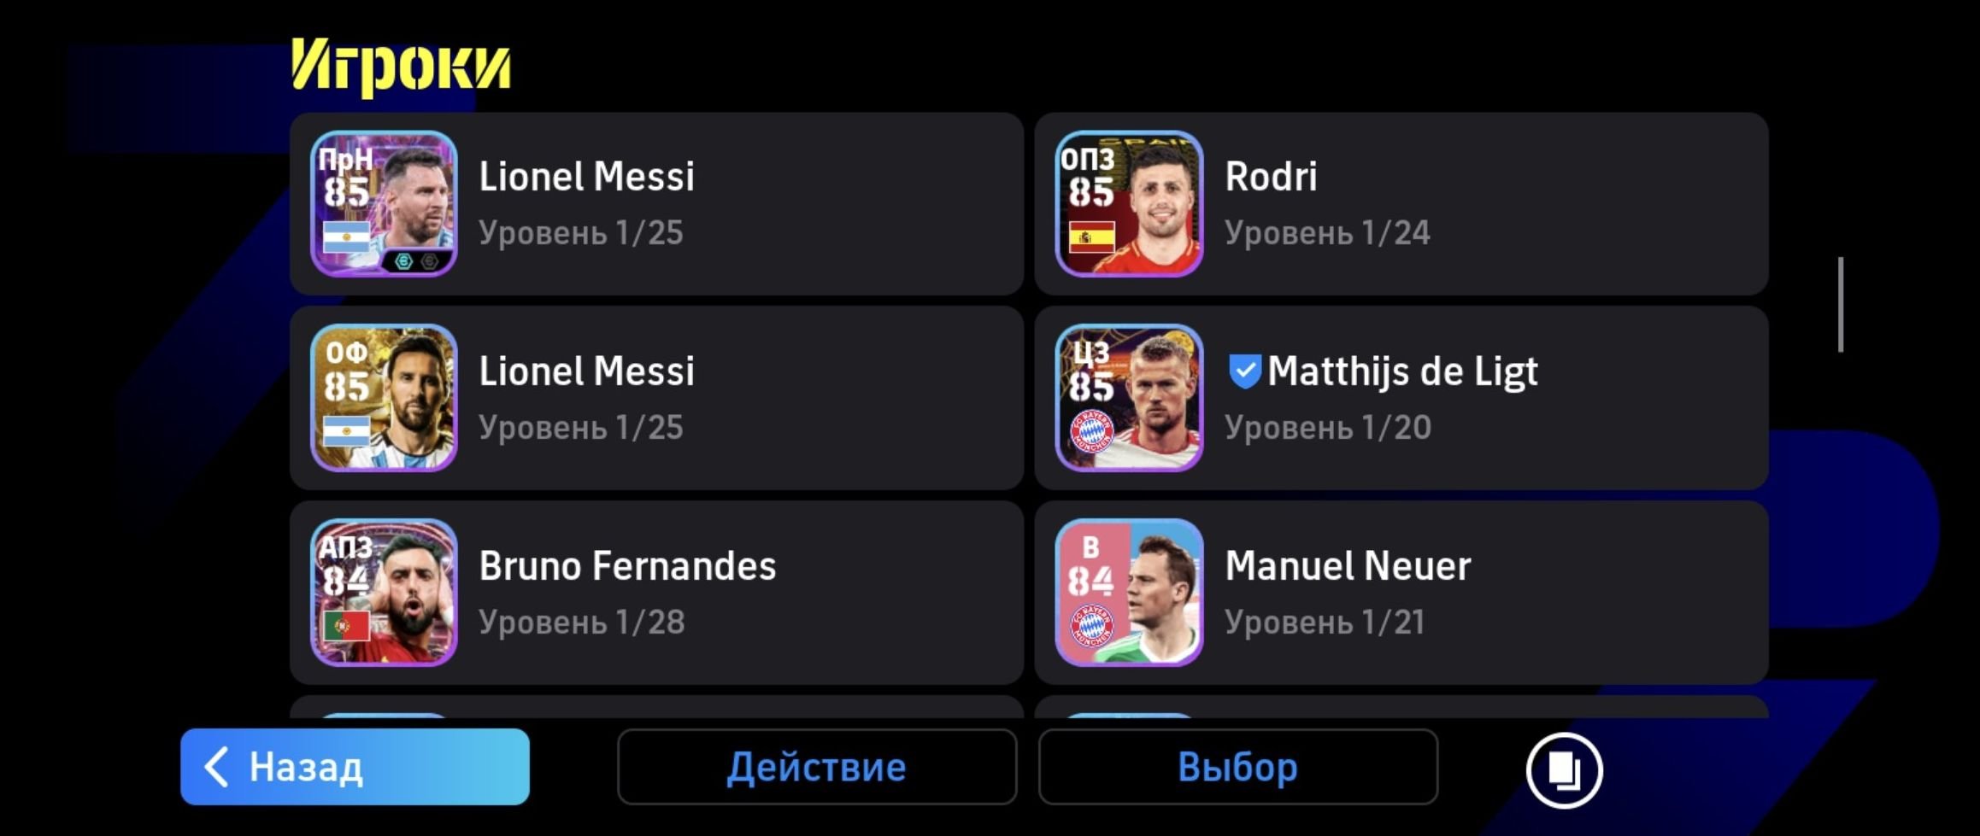Tap the blue shield badge beside Matthijs de Ligt
Screen dimensions: 1980x836
1244,371
